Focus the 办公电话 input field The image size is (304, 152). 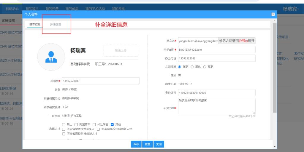(217, 58)
